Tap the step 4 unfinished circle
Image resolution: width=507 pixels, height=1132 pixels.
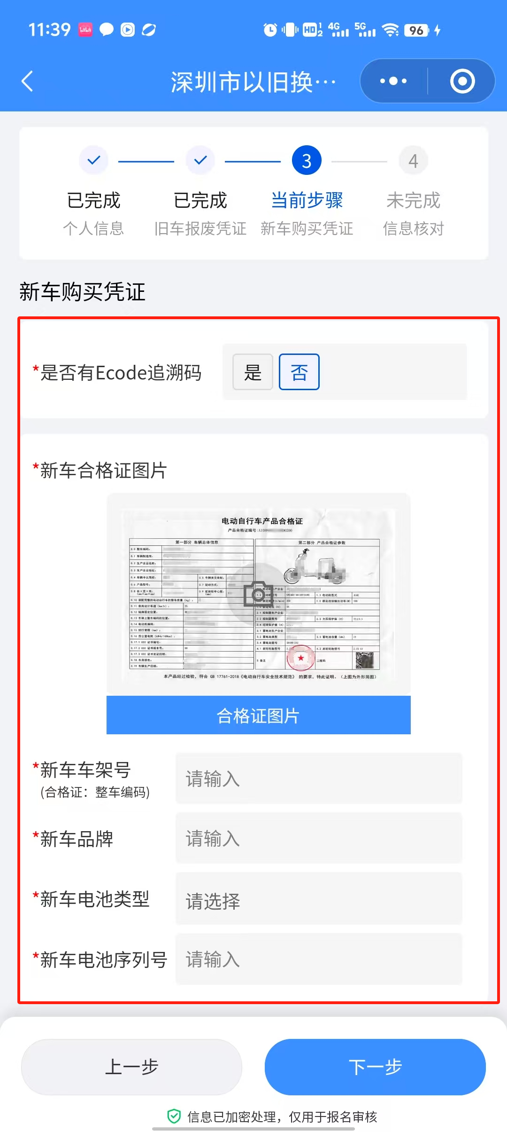click(413, 160)
